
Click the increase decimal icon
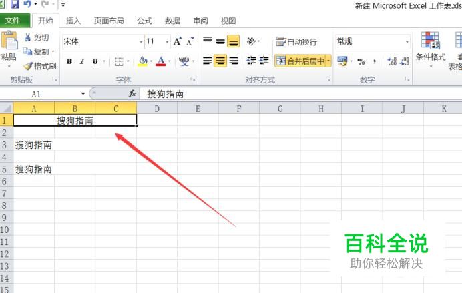392,61
